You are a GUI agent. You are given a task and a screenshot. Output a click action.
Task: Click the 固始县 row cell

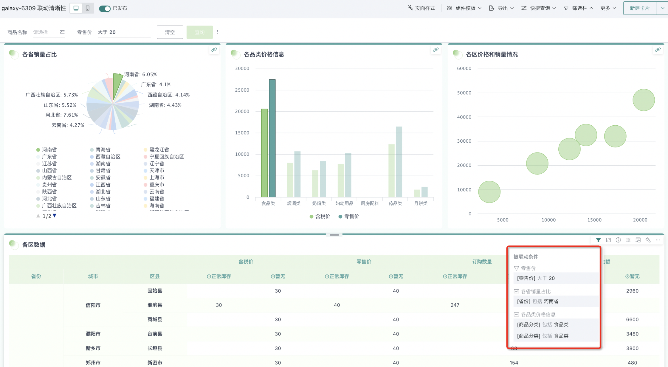155,291
